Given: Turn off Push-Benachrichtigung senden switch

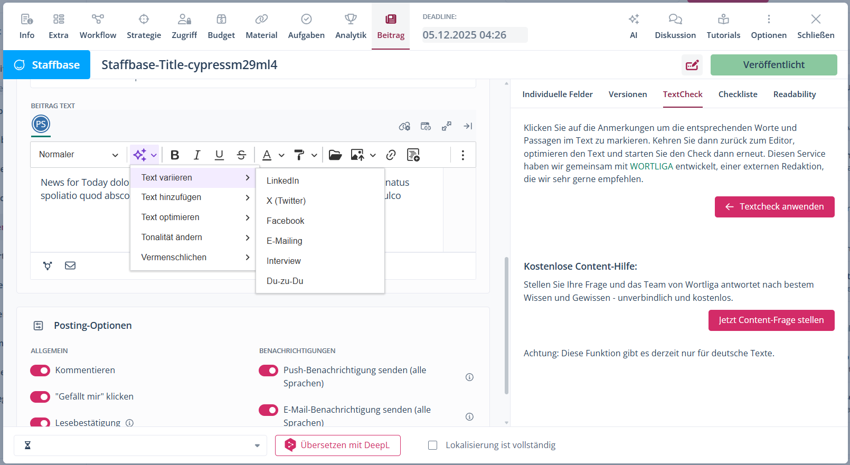Looking at the screenshot, I should pos(268,371).
